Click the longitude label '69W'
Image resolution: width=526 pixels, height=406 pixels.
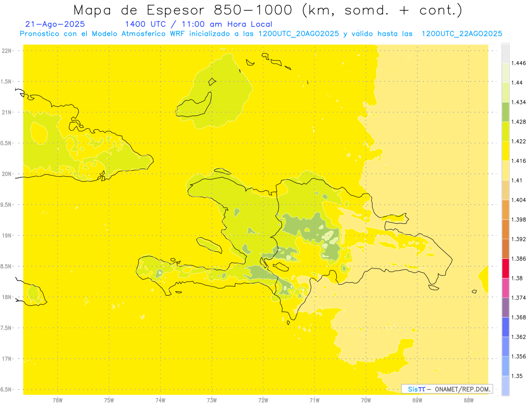point(417,400)
